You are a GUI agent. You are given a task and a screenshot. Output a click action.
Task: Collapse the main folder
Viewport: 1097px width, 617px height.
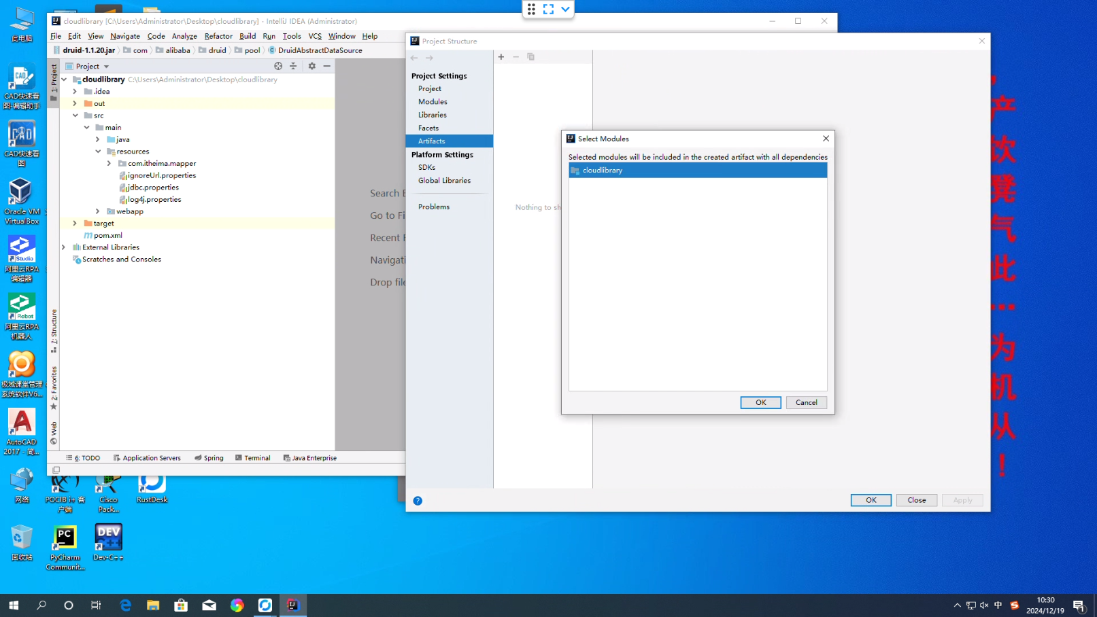coord(87,128)
